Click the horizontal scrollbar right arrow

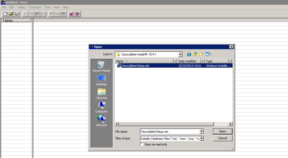pos(230,124)
